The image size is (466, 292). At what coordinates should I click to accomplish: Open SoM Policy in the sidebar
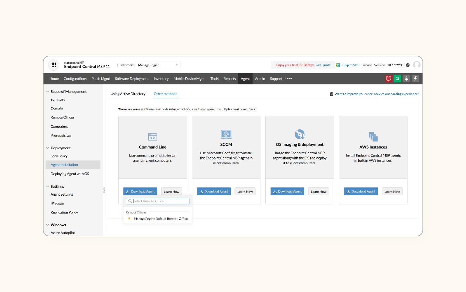point(59,156)
